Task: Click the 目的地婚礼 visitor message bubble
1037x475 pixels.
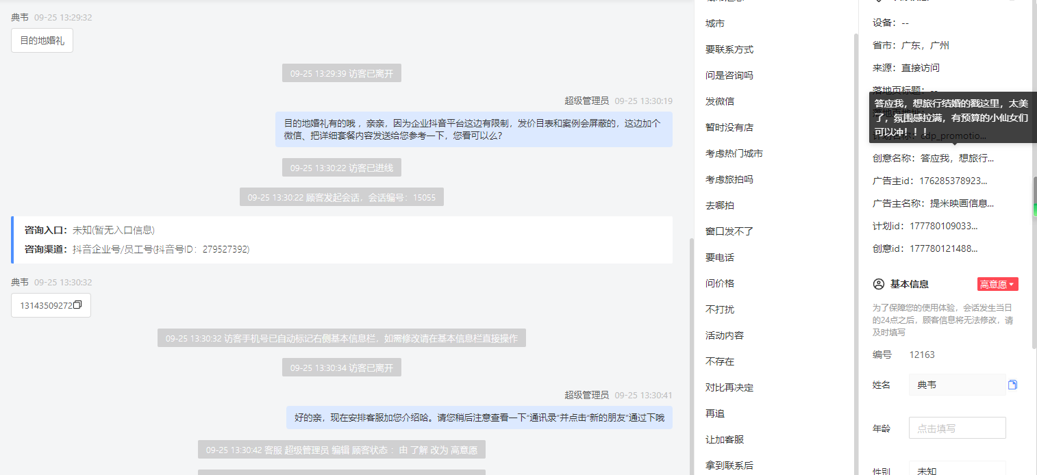Action: [42, 40]
